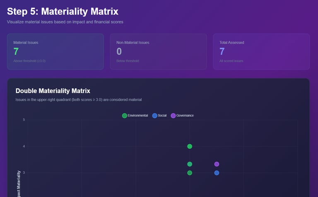The image size is (318, 197).
Task: Click the Material Issues summary card
Action: 55,52
